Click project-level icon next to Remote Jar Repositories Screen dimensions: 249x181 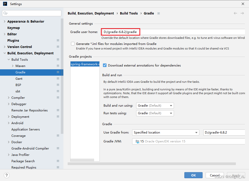(58, 110)
